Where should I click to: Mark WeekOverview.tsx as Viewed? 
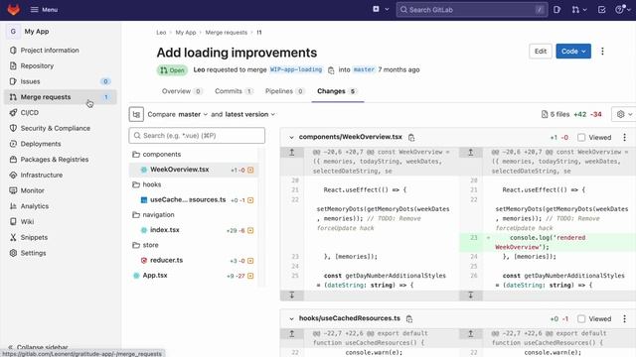[x=581, y=138]
